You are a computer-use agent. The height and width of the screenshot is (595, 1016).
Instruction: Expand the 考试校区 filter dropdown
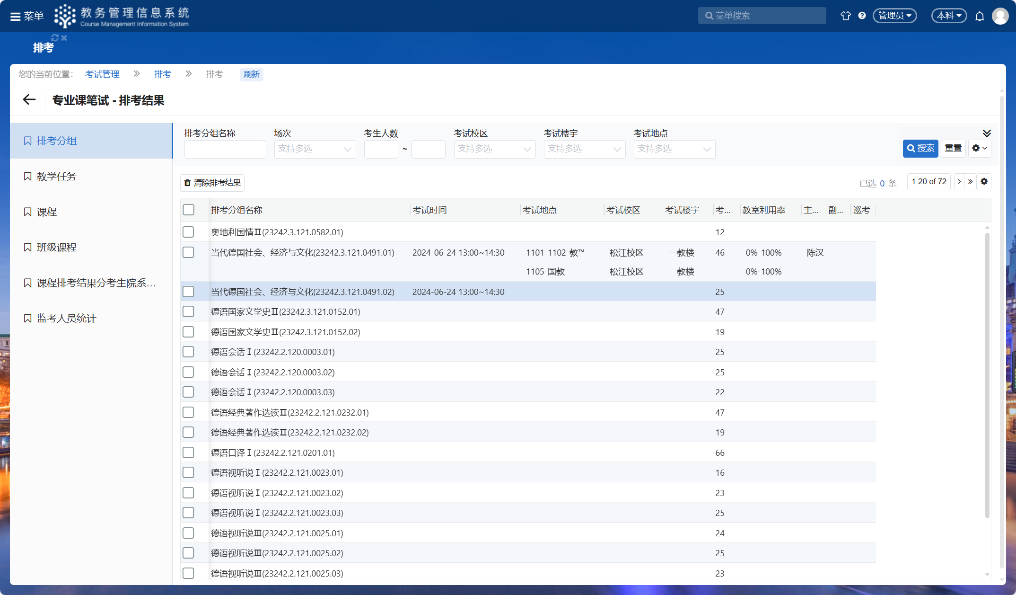(494, 149)
